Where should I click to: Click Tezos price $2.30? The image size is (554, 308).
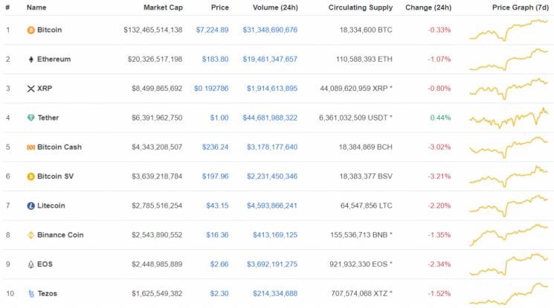pyautogui.click(x=219, y=294)
